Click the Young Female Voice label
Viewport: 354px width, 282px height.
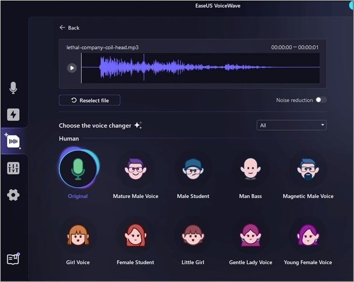[x=308, y=262]
